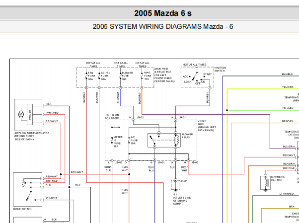Click the "MODE SWITCH" caption
Image resolution: width=299 pixels, height=223 pixels.
point(22,209)
